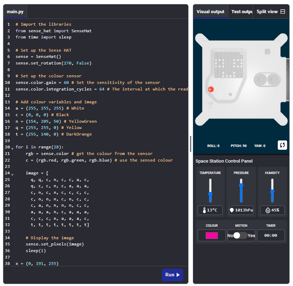The height and width of the screenshot is (286, 293).
Task: Collapse the image list on line 24
Action: coord(12,174)
